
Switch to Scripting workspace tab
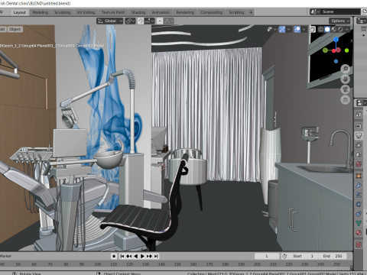[236, 12]
